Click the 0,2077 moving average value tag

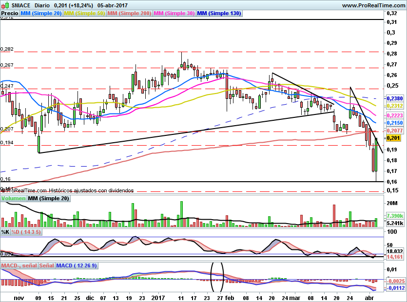(395, 131)
